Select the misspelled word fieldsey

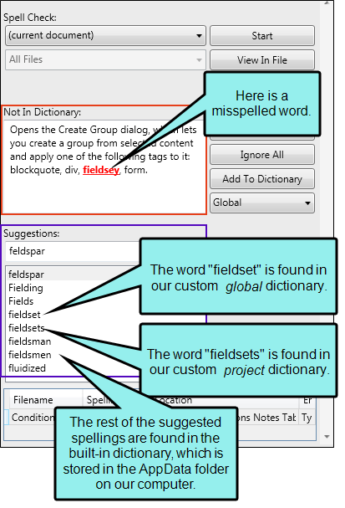pyautogui.click(x=101, y=170)
